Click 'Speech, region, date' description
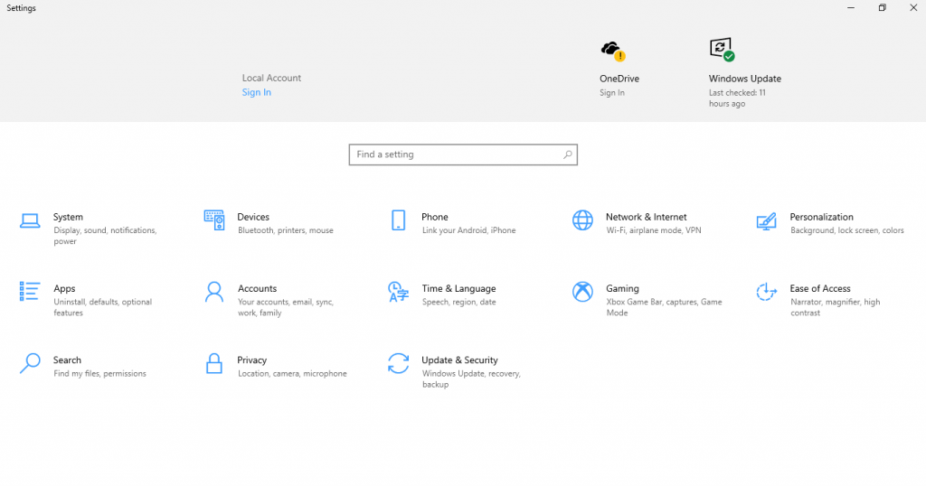The image size is (926, 486). point(458,302)
